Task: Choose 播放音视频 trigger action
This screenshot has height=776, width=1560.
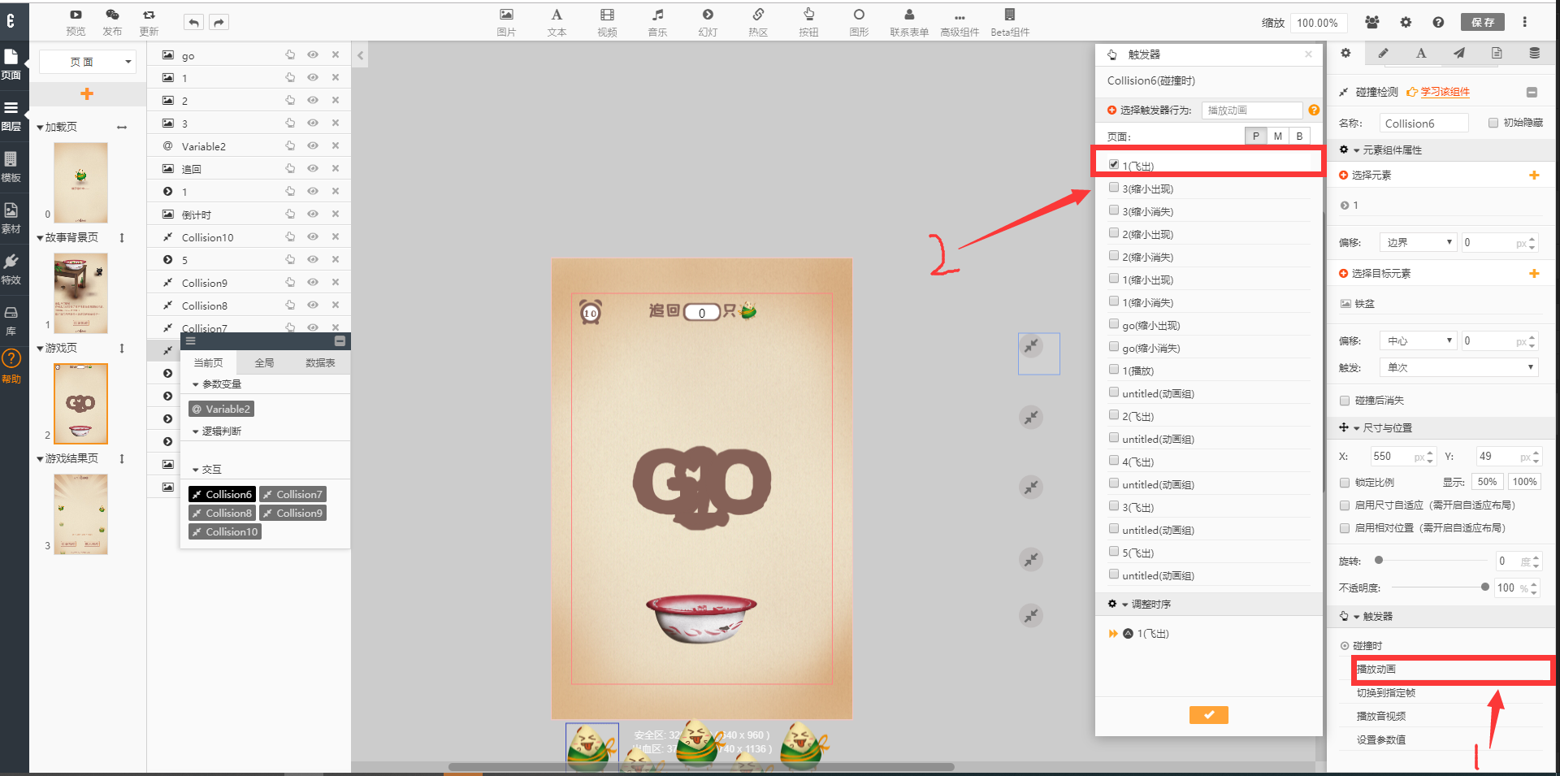Action: [x=1380, y=716]
